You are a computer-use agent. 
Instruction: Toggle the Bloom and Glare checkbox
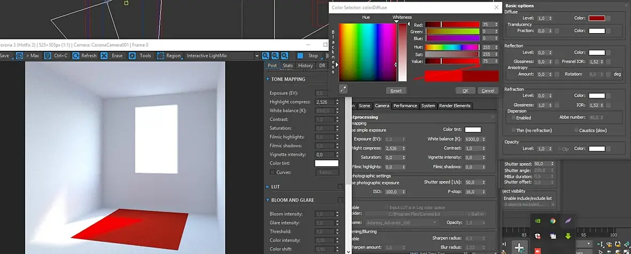click(341, 200)
